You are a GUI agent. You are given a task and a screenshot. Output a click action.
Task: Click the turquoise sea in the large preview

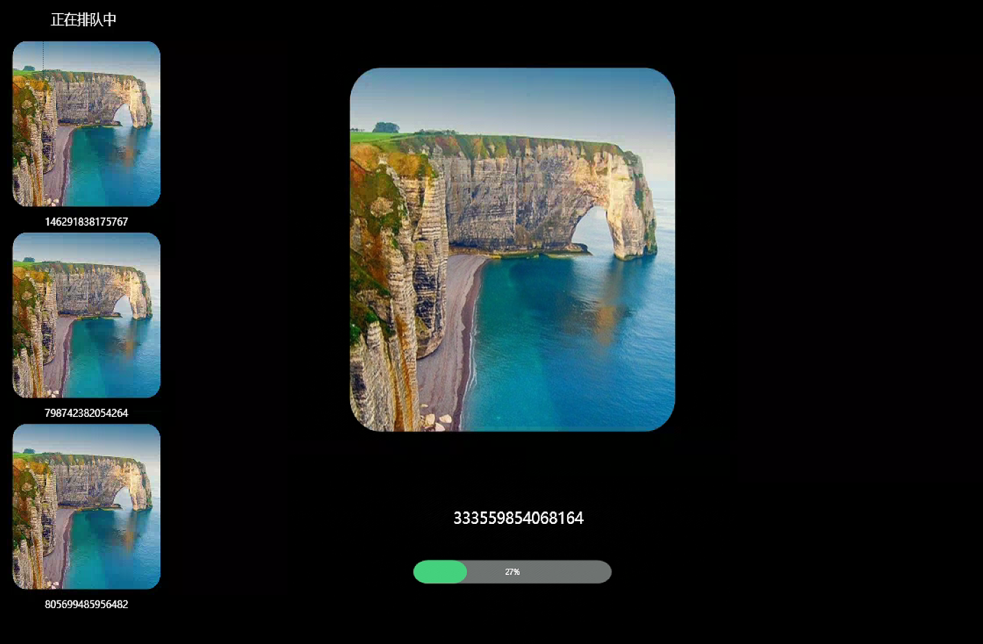click(573, 345)
